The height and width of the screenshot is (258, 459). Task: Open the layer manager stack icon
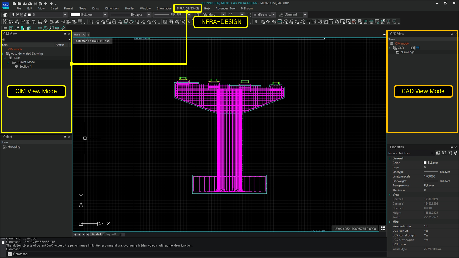(5, 15)
